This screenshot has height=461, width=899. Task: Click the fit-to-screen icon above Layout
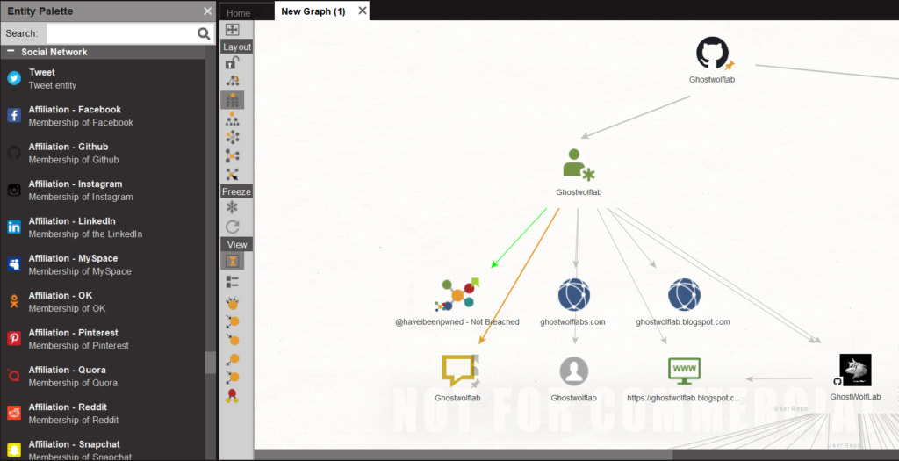point(232,30)
